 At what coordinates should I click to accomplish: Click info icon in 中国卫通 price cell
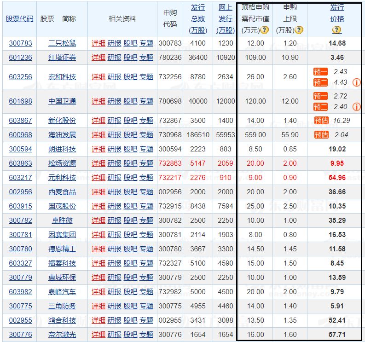pyautogui.click(x=357, y=107)
